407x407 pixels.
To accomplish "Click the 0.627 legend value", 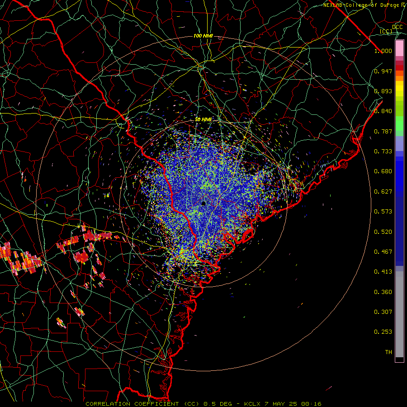I will point(383,192).
